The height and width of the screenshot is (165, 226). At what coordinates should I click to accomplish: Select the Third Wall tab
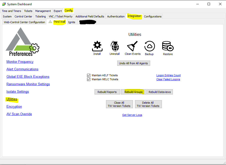57,22
